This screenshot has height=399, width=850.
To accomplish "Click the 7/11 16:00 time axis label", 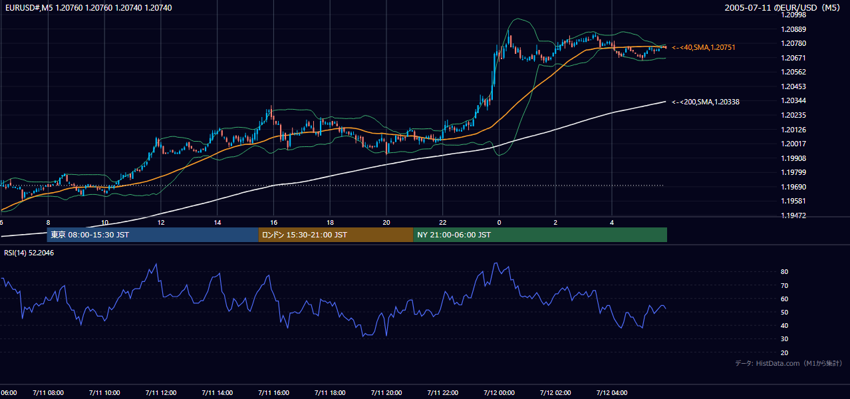I will point(274,393).
